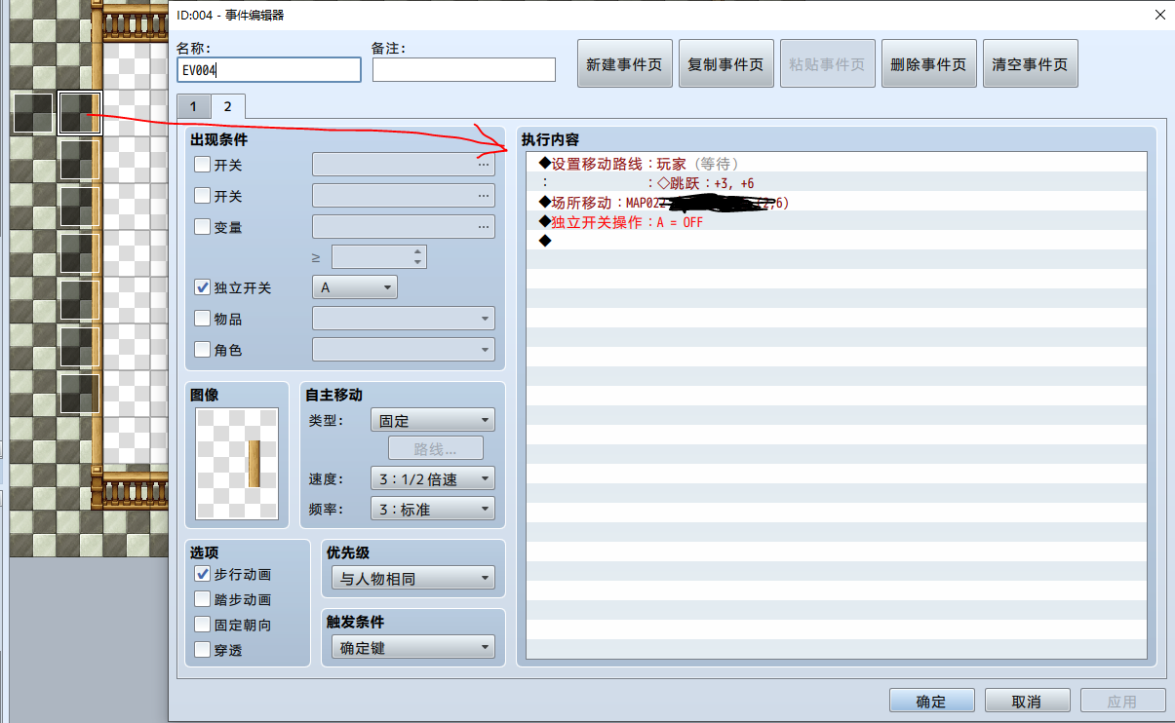Screen dimensions: 1175x723
Task: Toggle the 步行动画 option
Action: pyautogui.click(x=202, y=575)
